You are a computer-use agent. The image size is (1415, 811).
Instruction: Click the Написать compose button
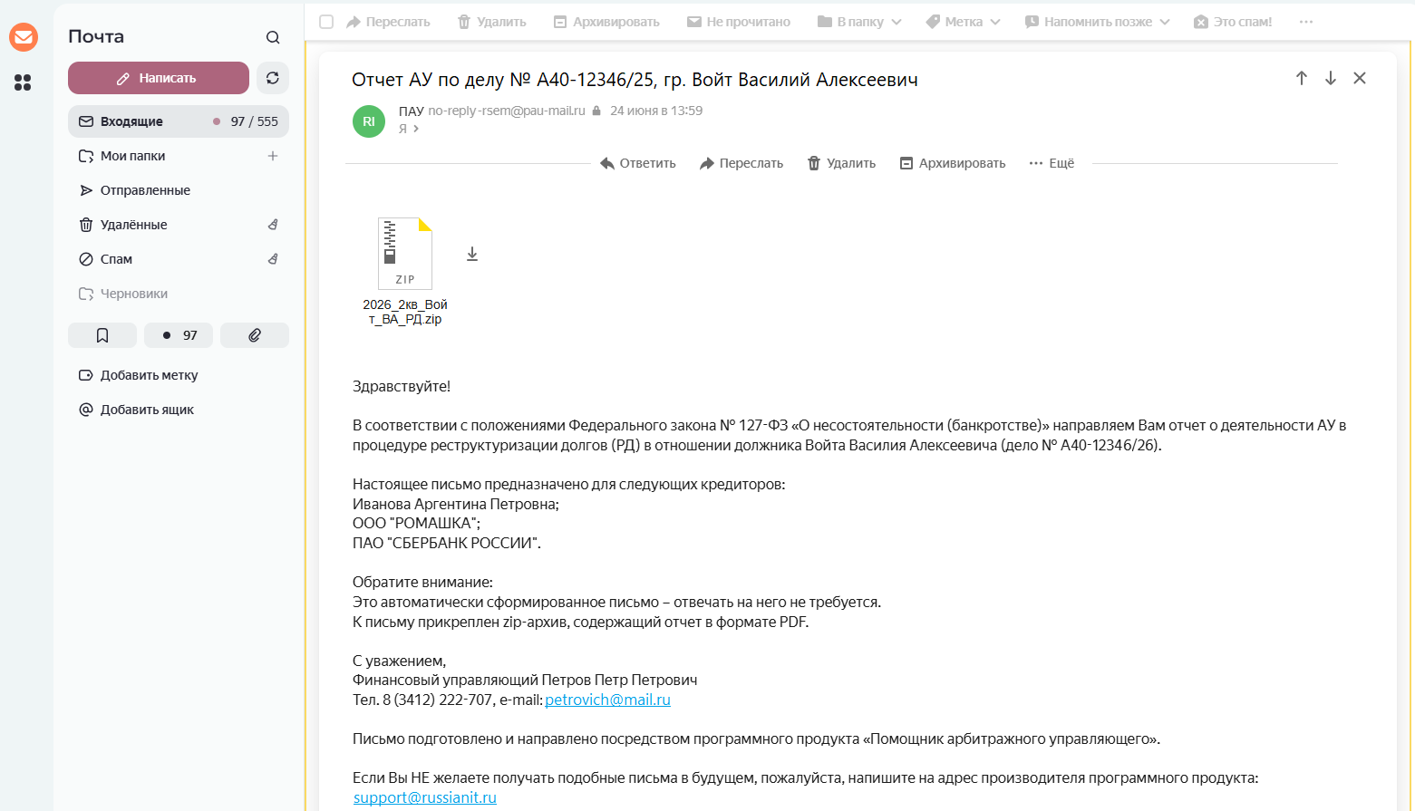point(159,78)
